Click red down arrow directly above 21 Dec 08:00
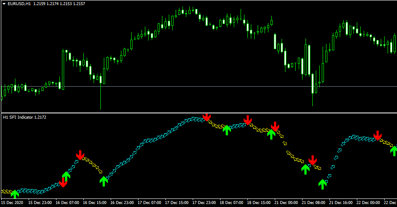 click(x=313, y=160)
